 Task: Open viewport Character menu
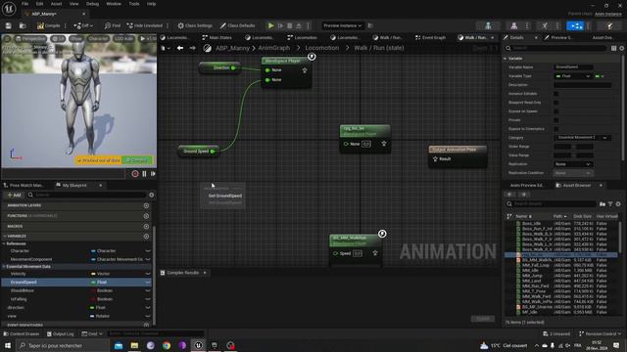98,39
